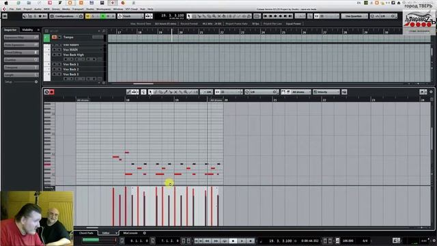Click the left locator position field in transport
437x246 pixels.
click(x=139, y=241)
